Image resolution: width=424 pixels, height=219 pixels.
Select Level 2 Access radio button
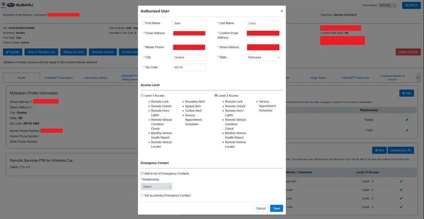(216, 95)
